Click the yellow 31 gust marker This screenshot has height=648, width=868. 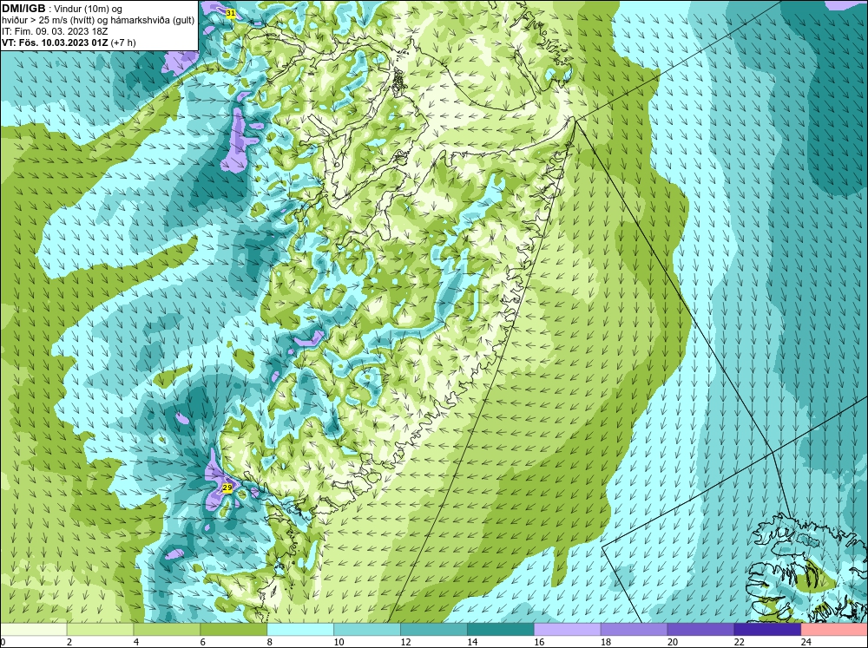(231, 13)
